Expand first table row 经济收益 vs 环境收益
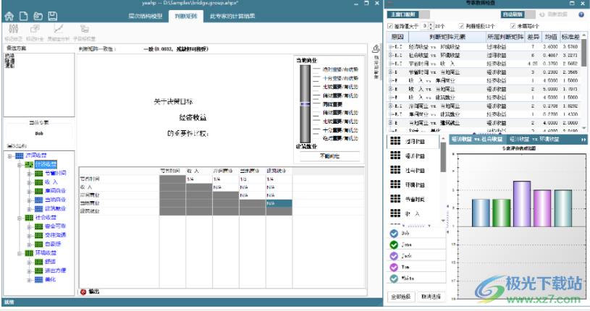The image size is (590, 311). pyautogui.click(x=391, y=47)
